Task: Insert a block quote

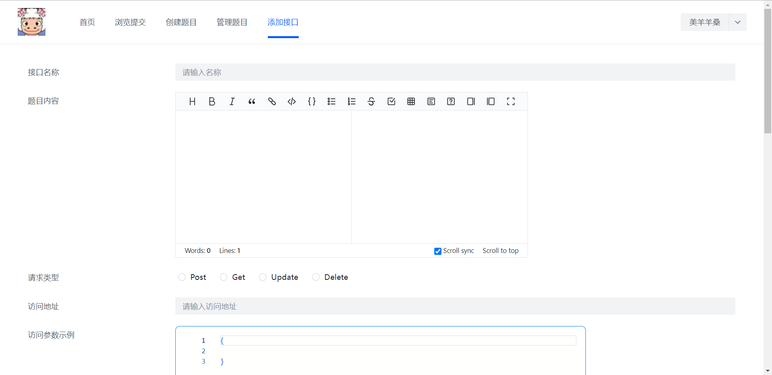Action: point(252,102)
